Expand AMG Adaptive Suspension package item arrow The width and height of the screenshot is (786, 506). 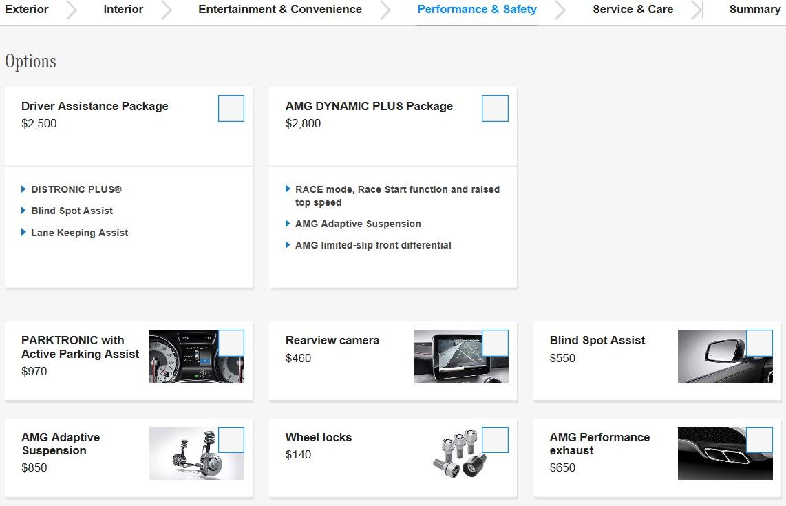[287, 224]
